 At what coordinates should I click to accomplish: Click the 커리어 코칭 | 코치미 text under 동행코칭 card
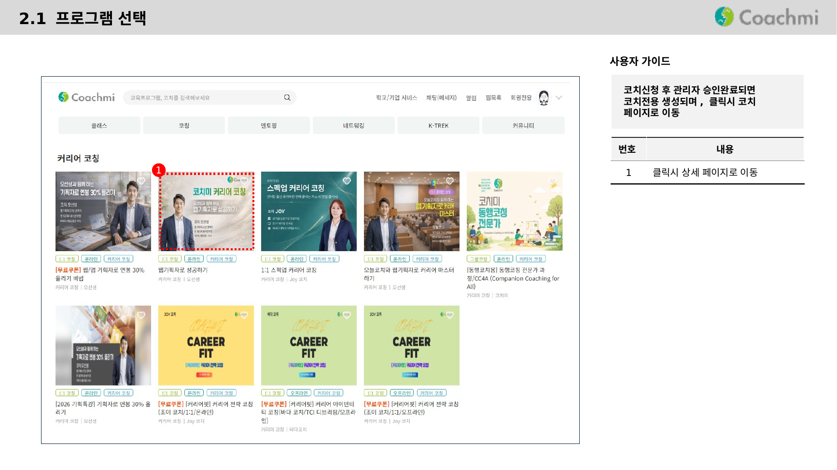(487, 295)
